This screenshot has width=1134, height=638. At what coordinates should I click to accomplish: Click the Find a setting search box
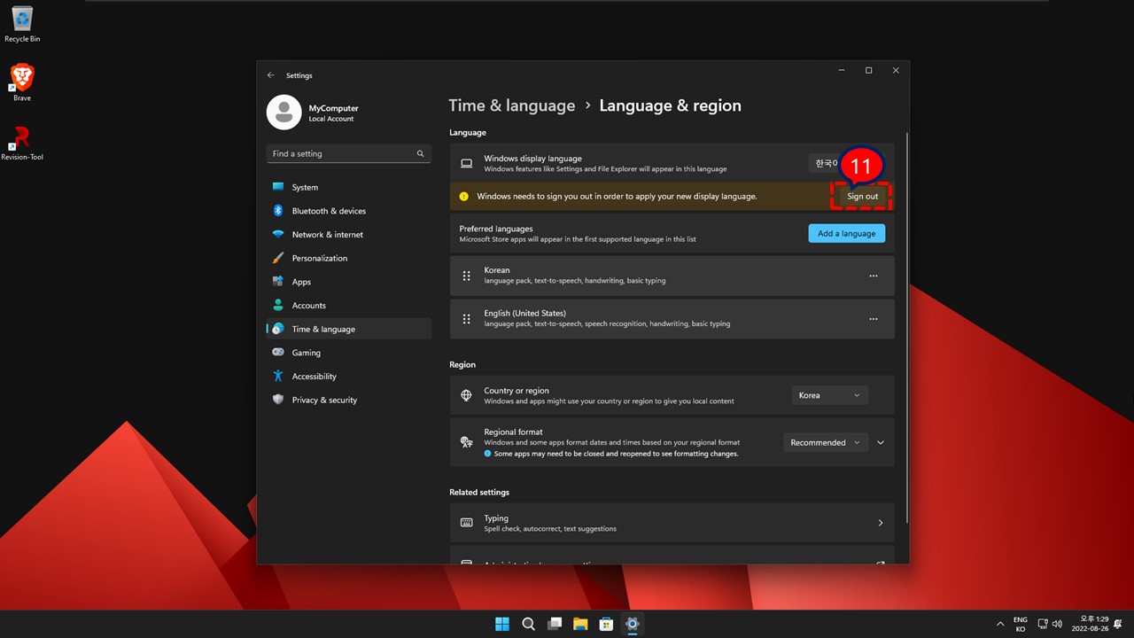[348, 153]
